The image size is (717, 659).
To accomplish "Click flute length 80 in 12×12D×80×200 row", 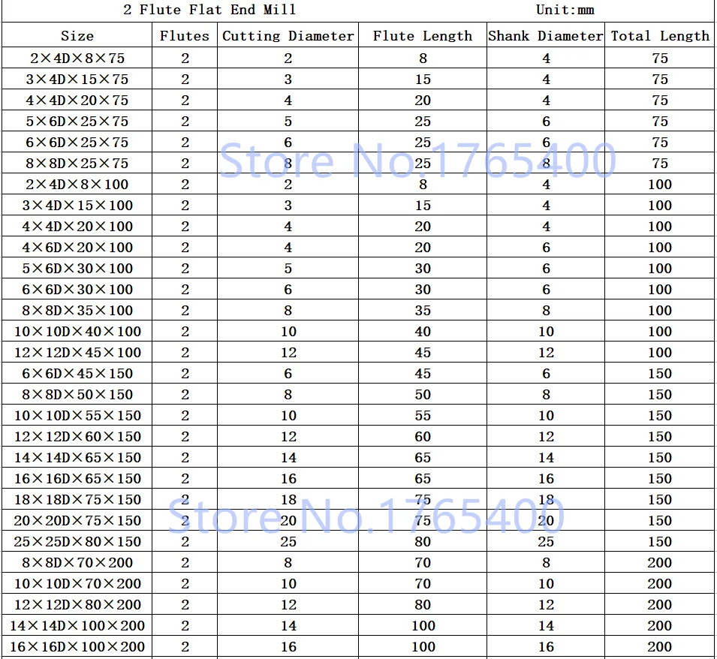I will (423, 605).
